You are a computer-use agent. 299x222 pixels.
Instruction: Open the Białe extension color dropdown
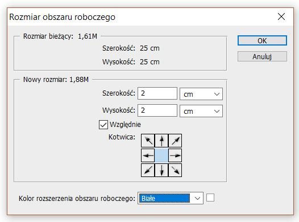coord(171,198)
